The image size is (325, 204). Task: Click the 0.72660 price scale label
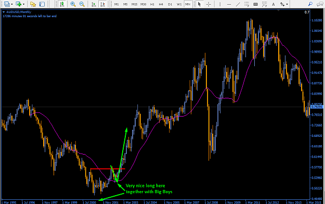click(x=317, y=125)
